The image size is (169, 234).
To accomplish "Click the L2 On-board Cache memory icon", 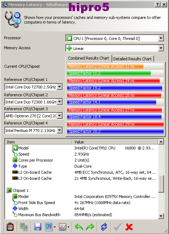I will tap(15, 172).
